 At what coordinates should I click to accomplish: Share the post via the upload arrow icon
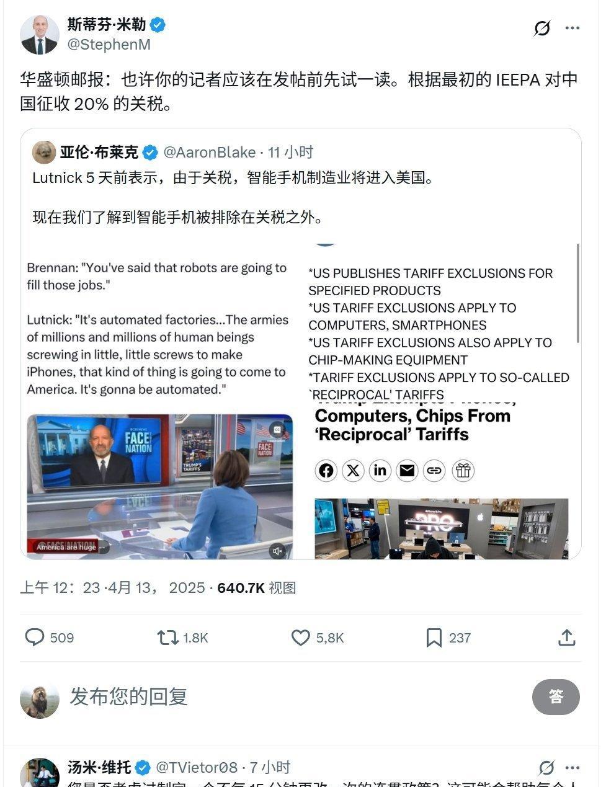coord(567,638)
